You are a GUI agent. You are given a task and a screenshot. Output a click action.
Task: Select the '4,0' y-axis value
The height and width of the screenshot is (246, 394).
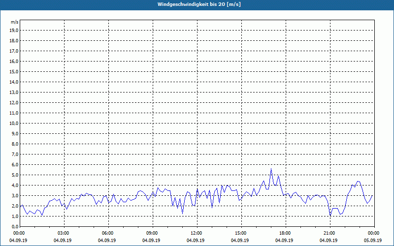pyautogui.click(x=15, y=185)
